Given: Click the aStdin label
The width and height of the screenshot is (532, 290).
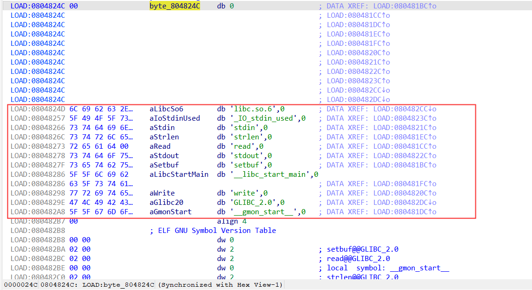Looking at the screenshot, I should (162, 128).
